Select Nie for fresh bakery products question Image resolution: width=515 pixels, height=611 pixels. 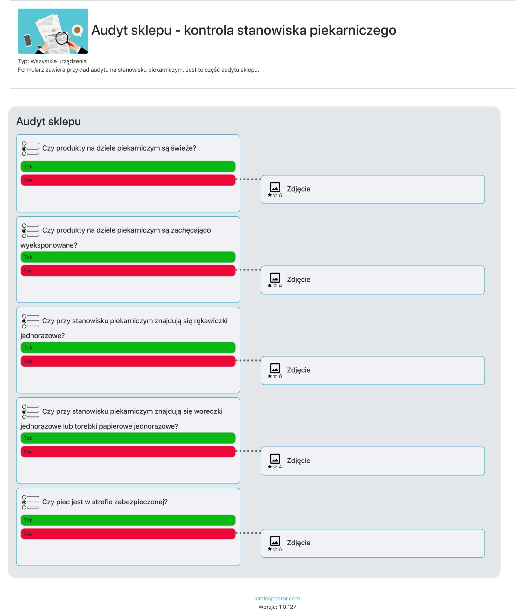(128, 180)
